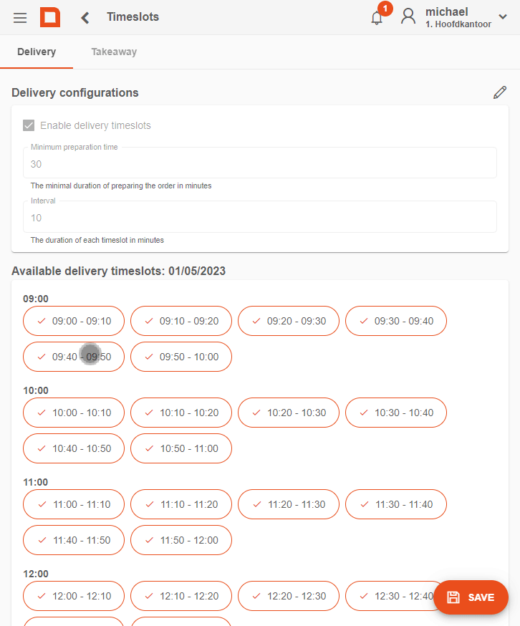
Task: Open the hamburger navigation menu
Action: (20, 18)
